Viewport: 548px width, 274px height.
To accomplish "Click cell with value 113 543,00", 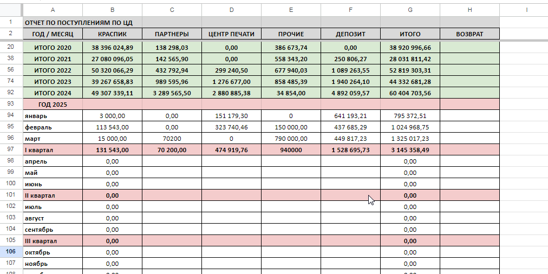I will [x=112, y=127].
